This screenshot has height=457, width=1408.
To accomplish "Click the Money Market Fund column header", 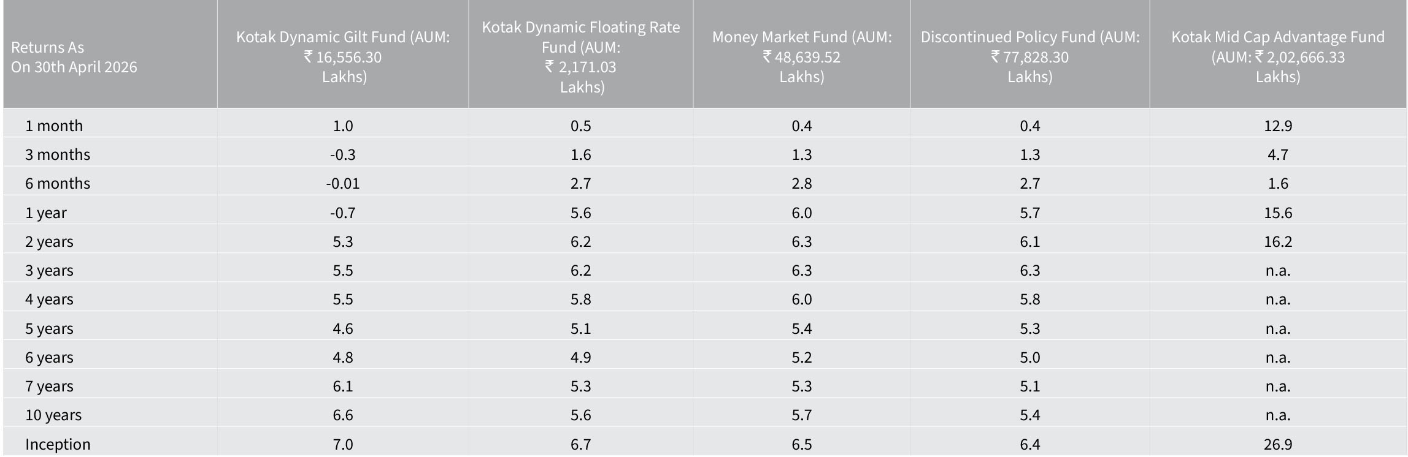I will pos(802,56).
